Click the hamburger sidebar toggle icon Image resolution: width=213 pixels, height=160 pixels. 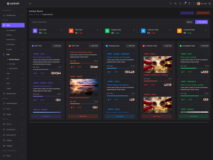tap(30, 3)
